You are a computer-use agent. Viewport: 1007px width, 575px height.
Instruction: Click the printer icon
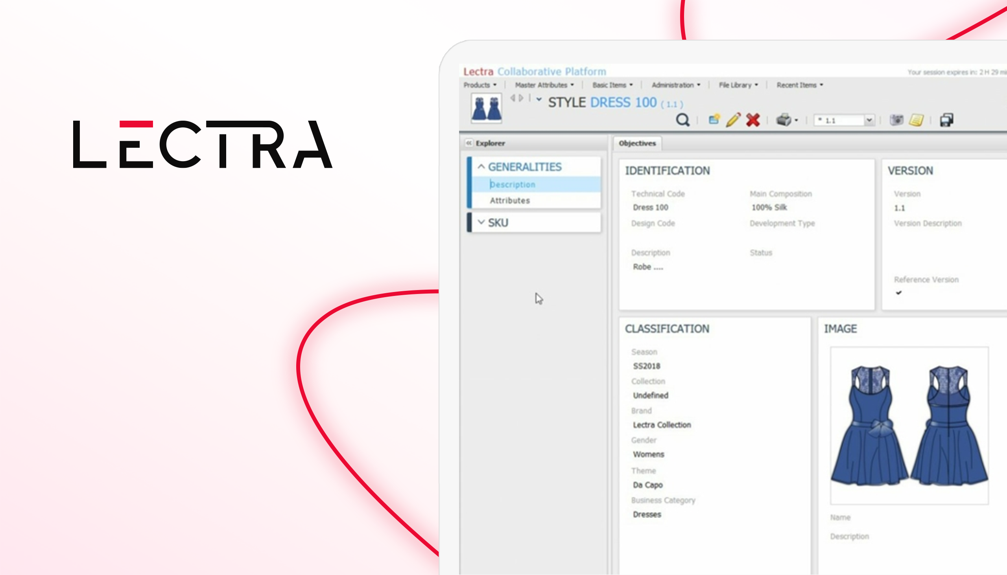[x=783, y=119]
